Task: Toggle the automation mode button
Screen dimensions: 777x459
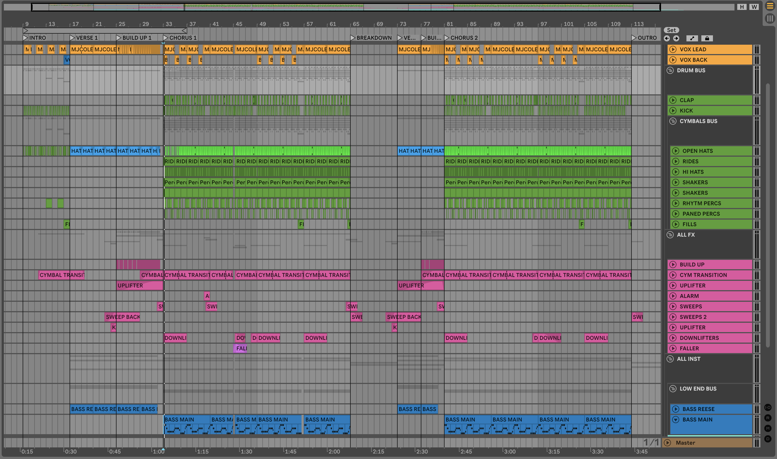Action: click(x=692, y=38)
